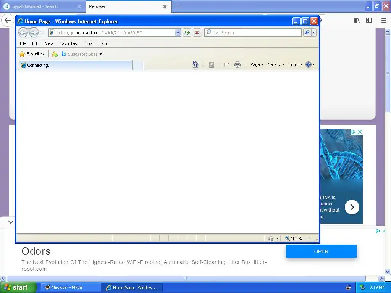Open the Page command menu
Image resolution: width=391 pixels, height=293 pixels.
257,64
